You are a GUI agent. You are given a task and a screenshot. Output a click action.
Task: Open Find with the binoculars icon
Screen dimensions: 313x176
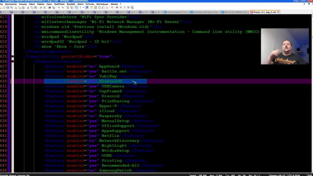[50, 7]
